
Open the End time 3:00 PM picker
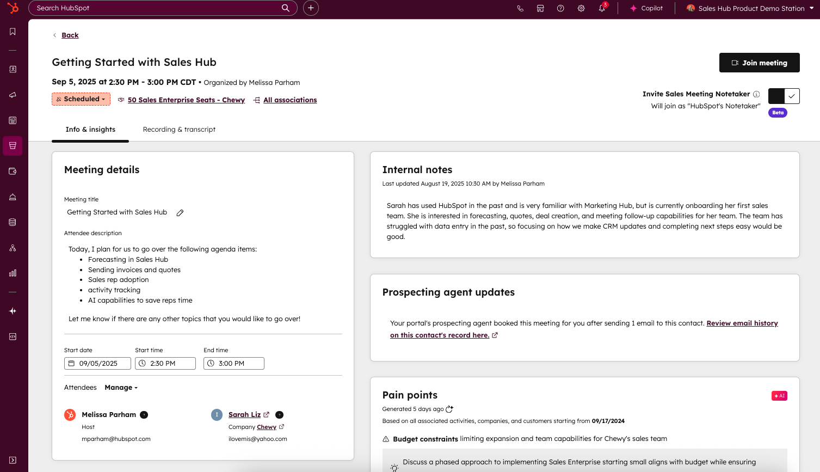(x=234, y=363)
